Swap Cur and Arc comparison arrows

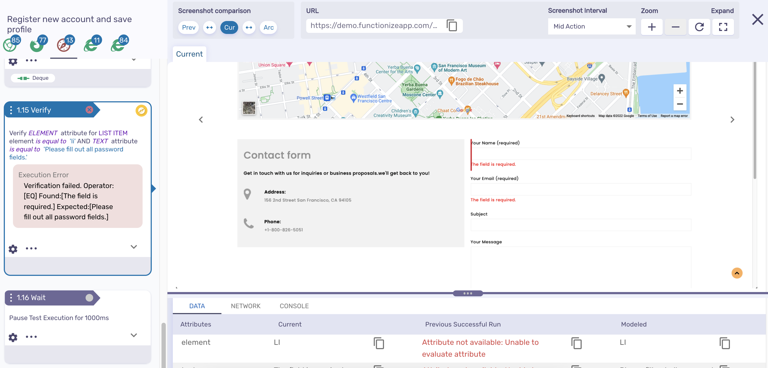click(x=249, y=27)
